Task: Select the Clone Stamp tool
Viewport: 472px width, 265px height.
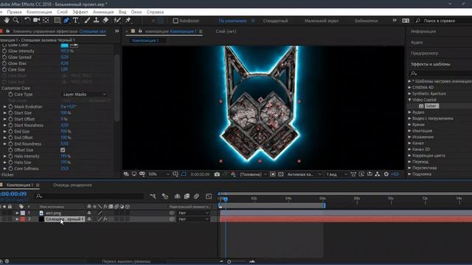Action: (x=96, y=20)
